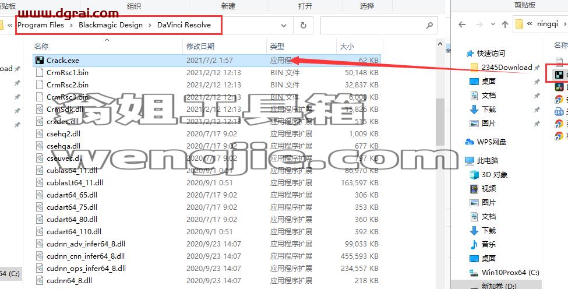Select the blank text document icon in ningqi window

click(x=559, y=62)
